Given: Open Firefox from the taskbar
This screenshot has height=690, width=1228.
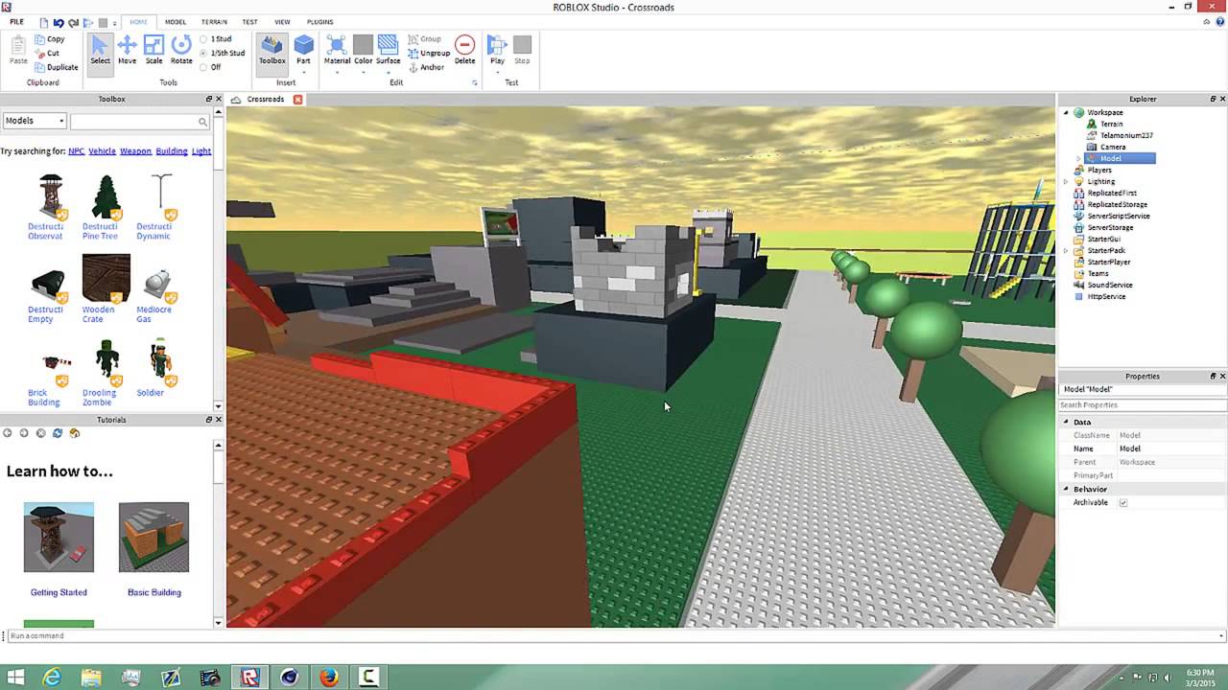Looking at the screenshot, I should coord(329,678).
